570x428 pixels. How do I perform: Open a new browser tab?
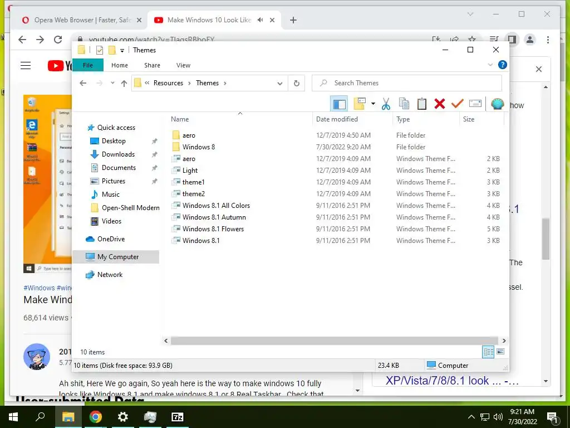[x=293, y=20]
